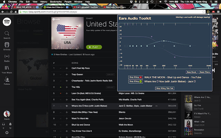Open Chrome File menu
Image resolution: width=221 pixels, height=138 pixels.
click(x=21, y=2)
